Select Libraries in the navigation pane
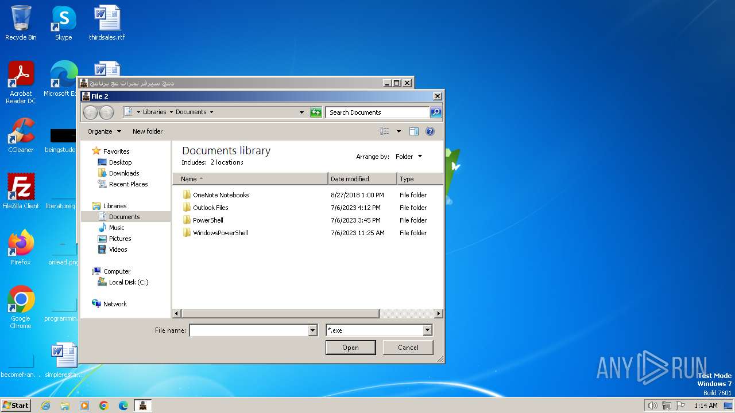 pyautogui.click(x=109, y=206)
